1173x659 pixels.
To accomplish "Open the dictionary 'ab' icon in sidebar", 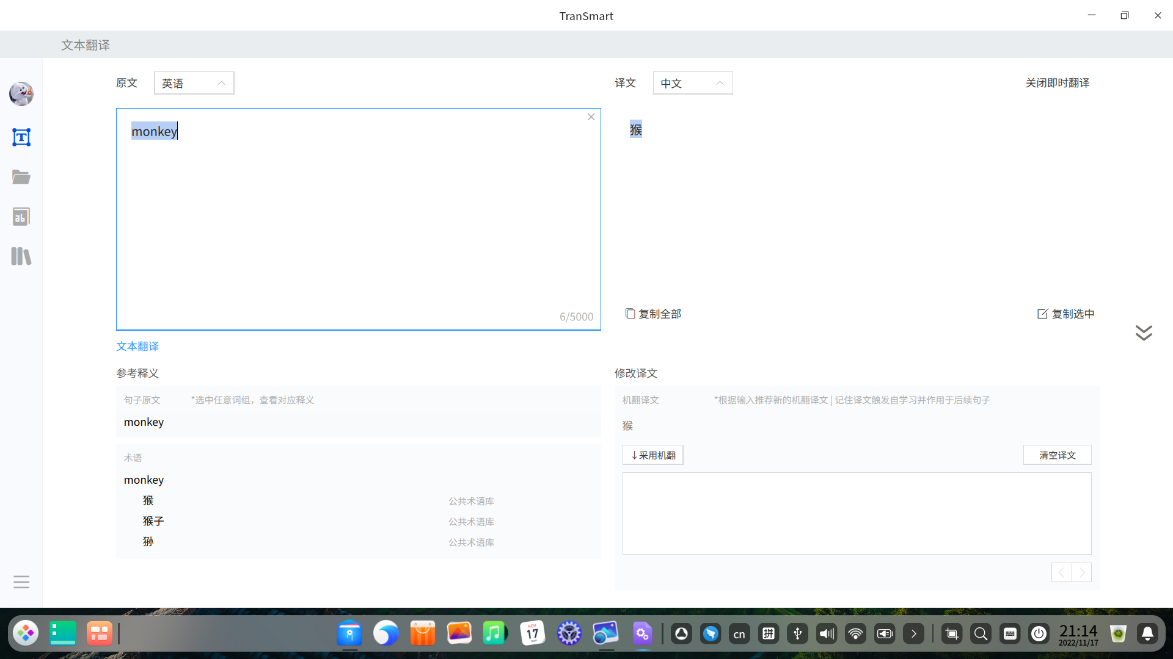I will coord(21,216).
